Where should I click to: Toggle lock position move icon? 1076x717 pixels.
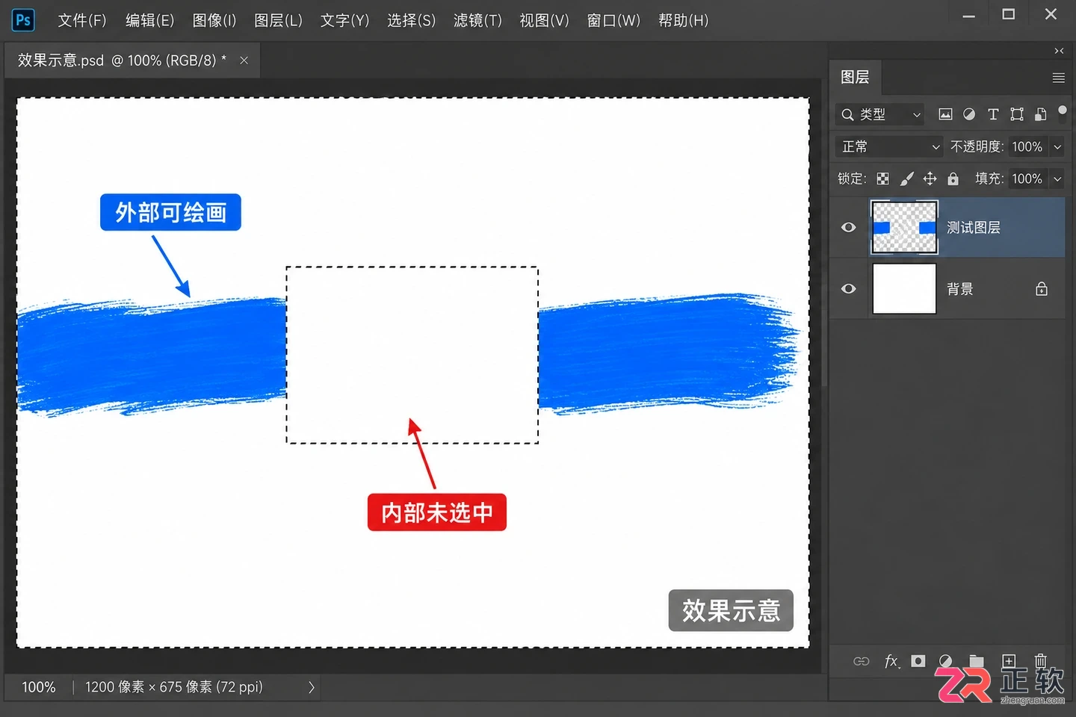pyautogui.click(x=930, y=179)
